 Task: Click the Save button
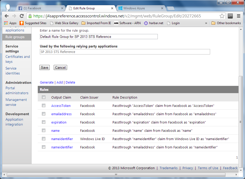[x=45, y=67]
